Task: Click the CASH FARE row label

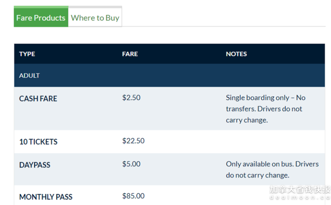Action: point(38,99)
